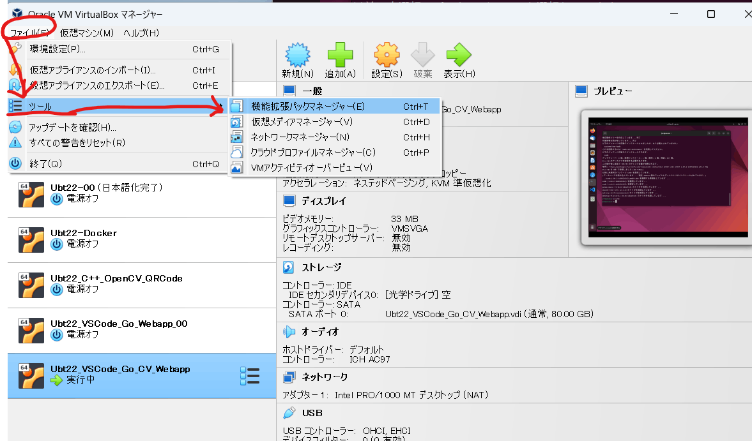Click the VMアクティビティオーバービュー chart icon
This screenshot has height=441, width=752.
[x=237, y=168]
